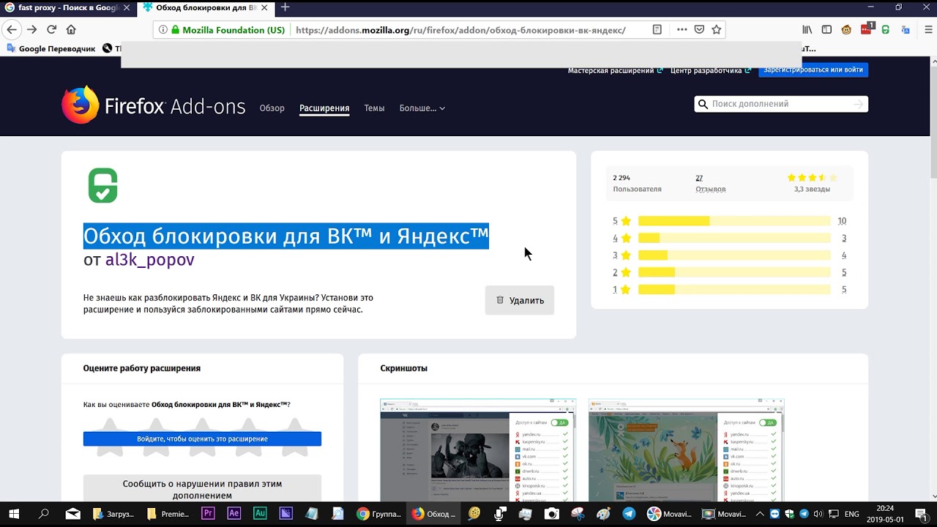Expand the Больше… dropdown
The height and width of the screenshot is (527, 937).
[x=422, y=108]
